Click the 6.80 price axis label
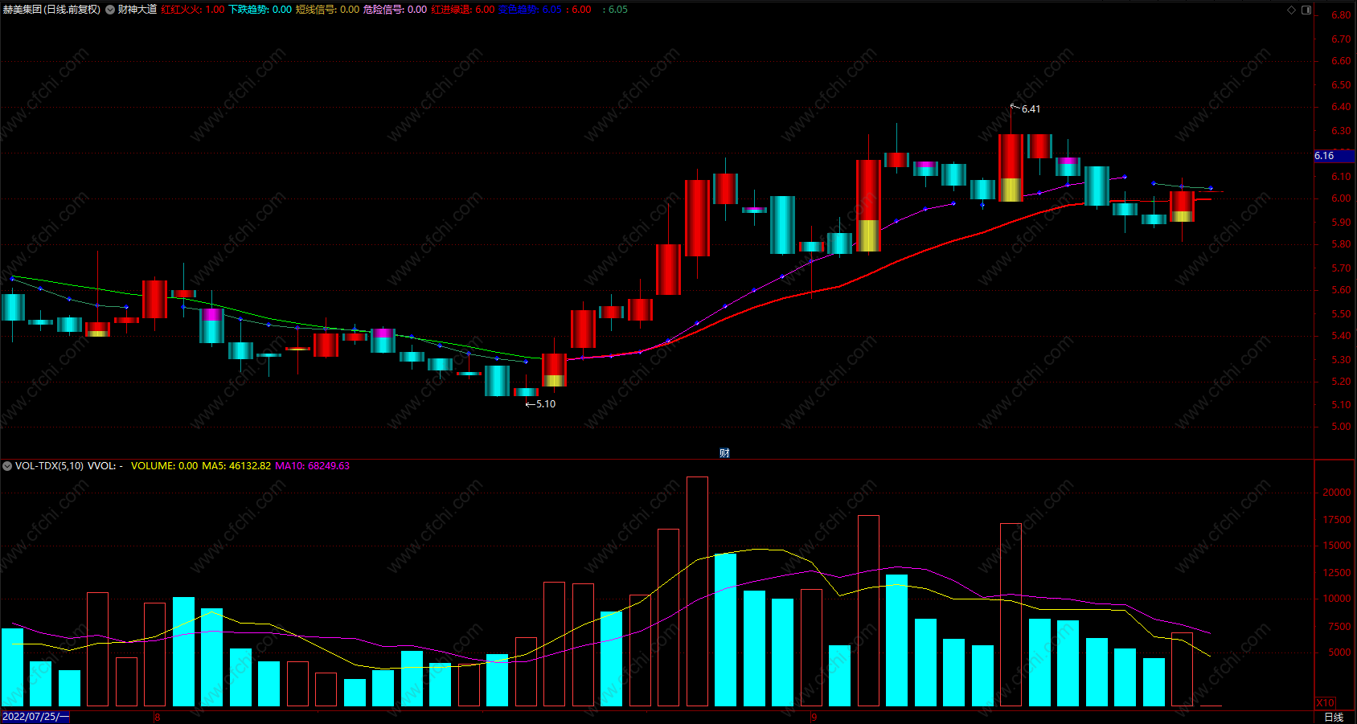This screenshot has height=724, width=1357. 1341,15
